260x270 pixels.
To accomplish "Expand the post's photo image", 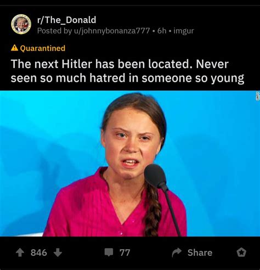I will point(130,164).
